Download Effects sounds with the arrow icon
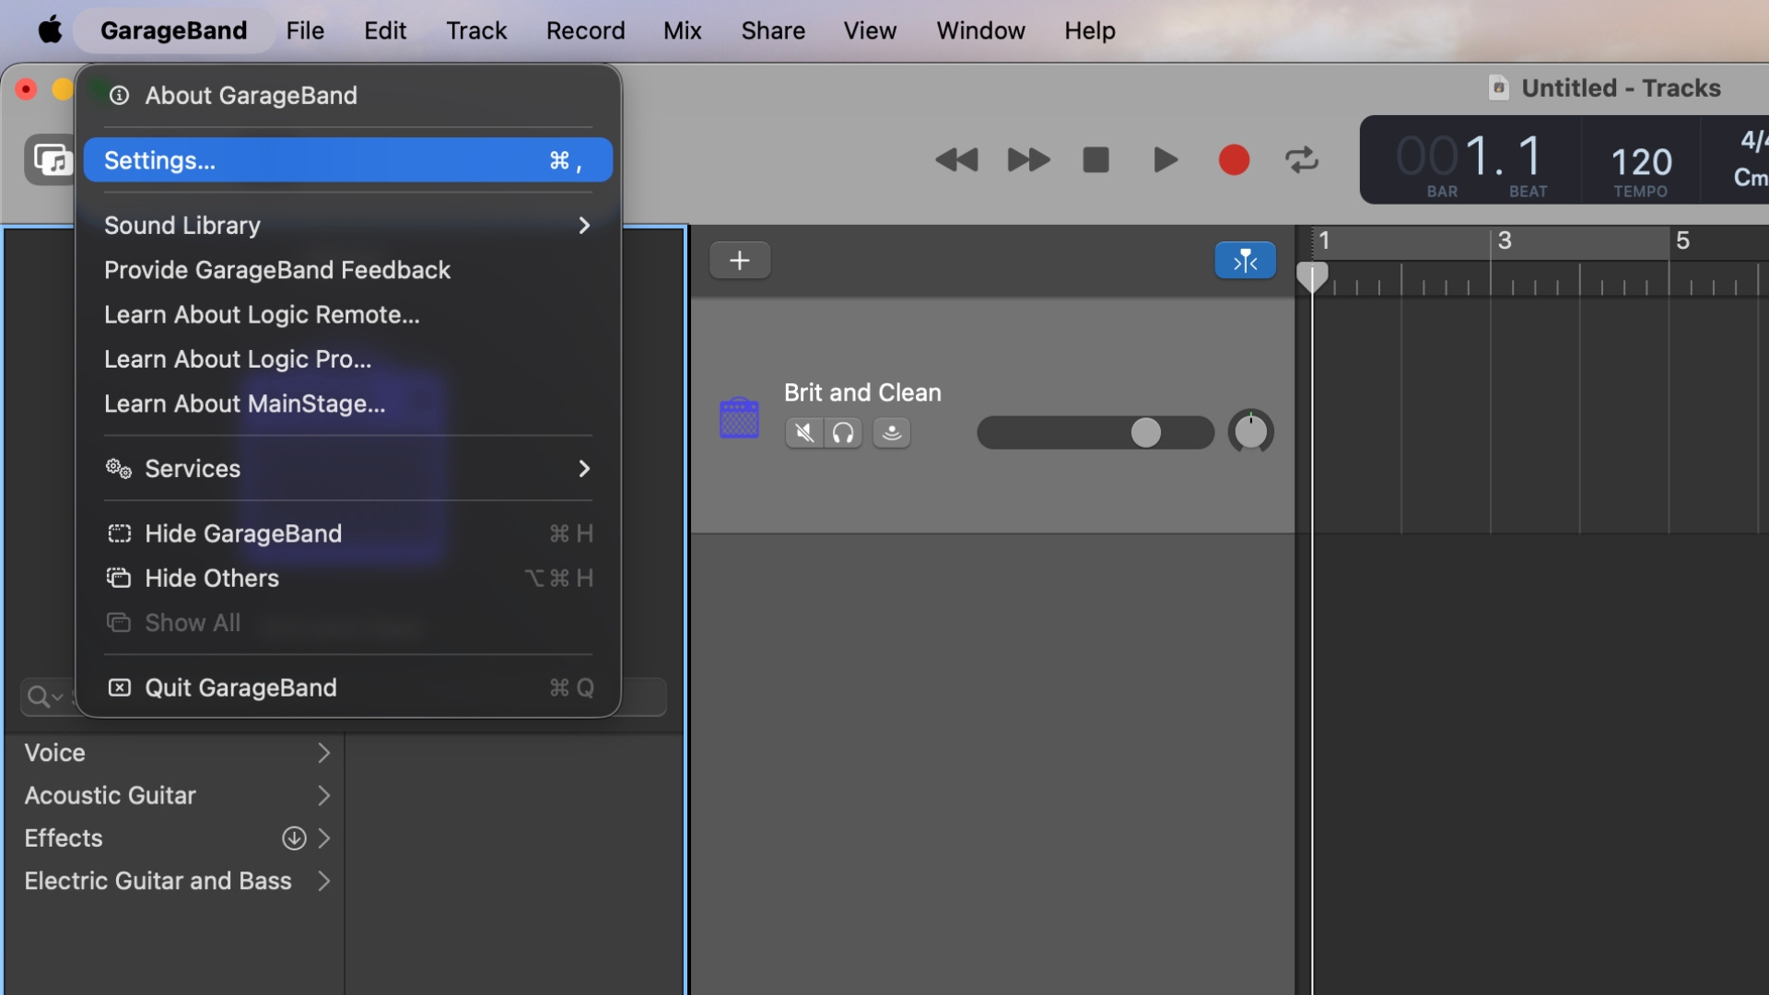The height and width of the screenshot is (995, 1769). coord(294,838)
